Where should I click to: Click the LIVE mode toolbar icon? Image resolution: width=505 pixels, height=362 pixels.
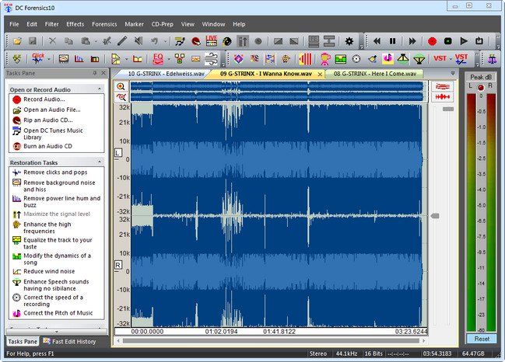click(212, 40)
